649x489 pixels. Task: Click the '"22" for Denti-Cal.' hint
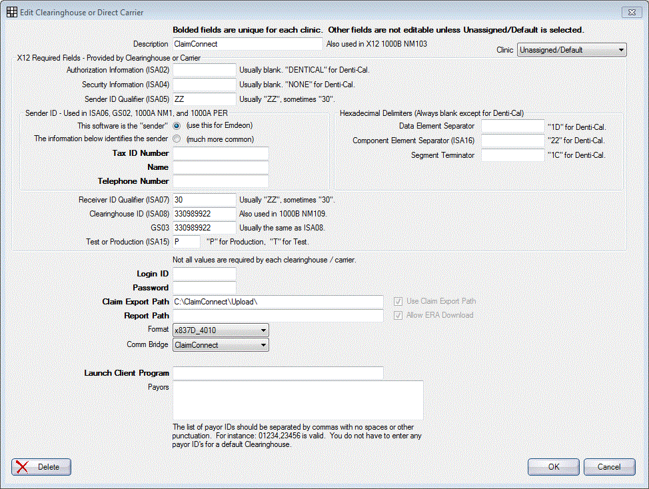tap(576, 141)
